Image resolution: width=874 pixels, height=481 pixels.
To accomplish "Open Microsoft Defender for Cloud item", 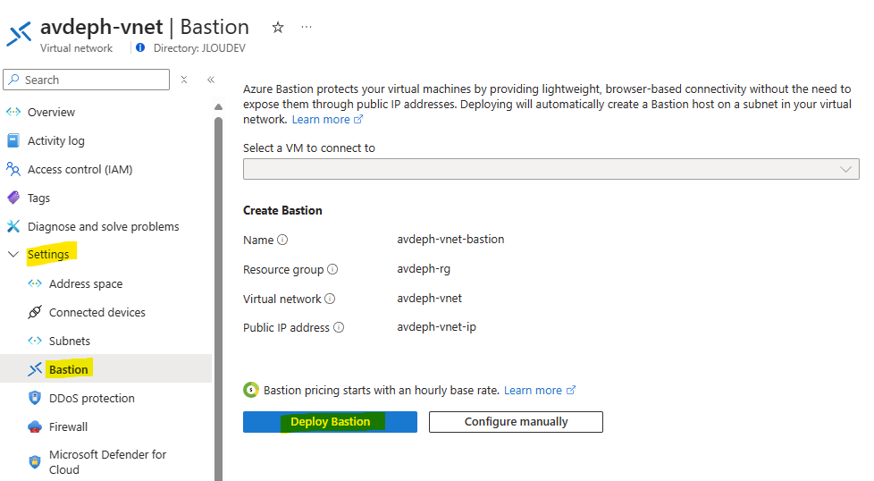I will 107,462.
